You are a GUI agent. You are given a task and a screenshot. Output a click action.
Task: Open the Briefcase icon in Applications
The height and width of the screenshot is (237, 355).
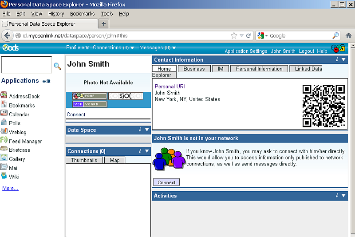tap(4, 150)
